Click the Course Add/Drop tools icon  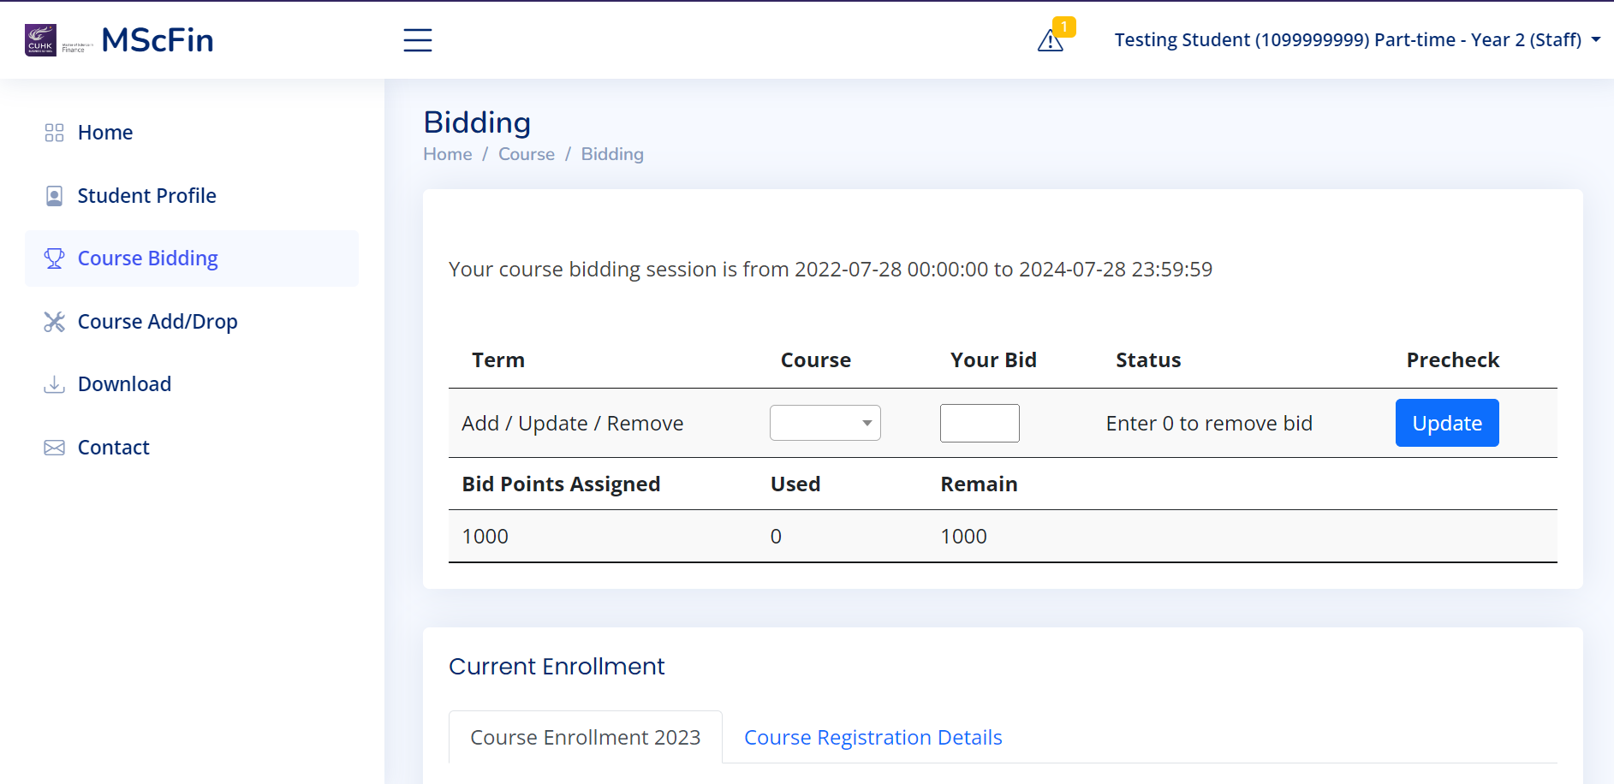[54, 322]
